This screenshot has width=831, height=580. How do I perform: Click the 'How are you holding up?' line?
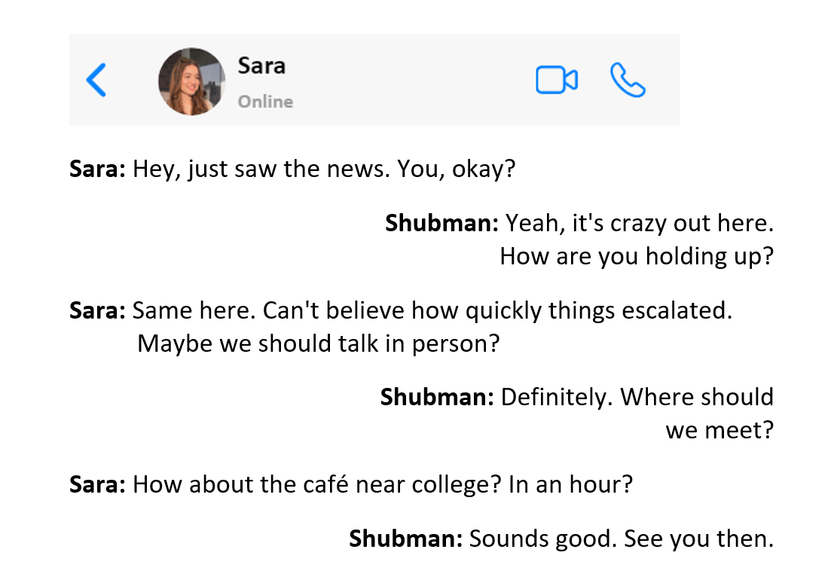pos(637,257)
